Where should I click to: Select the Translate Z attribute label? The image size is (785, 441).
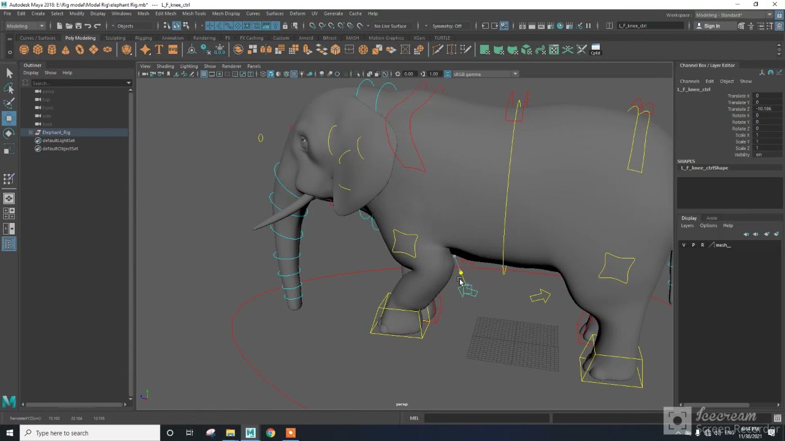click(x=738, y=109)
